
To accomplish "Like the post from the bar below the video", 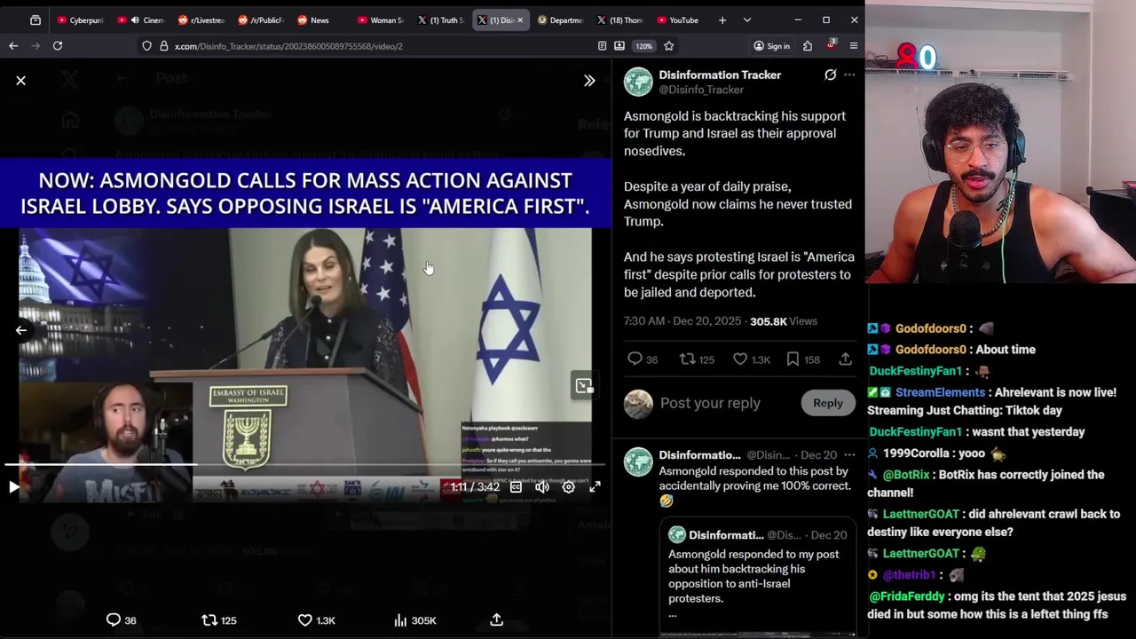I will tap(316, 620).
